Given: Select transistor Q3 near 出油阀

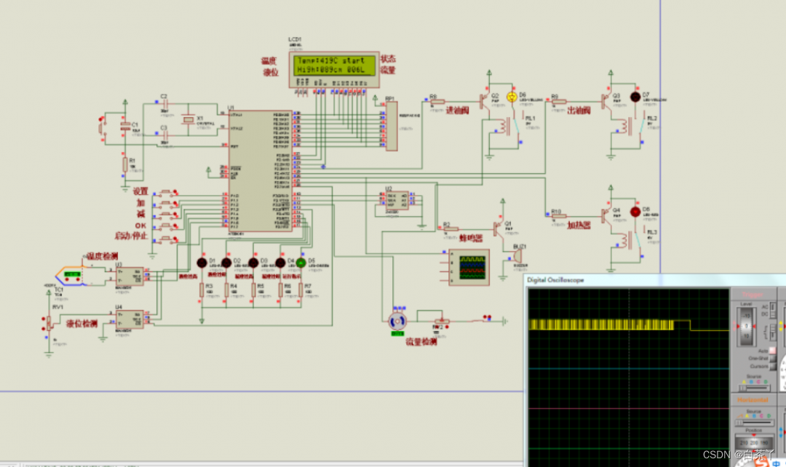Looking at the screenshot, I should (606, 100).
